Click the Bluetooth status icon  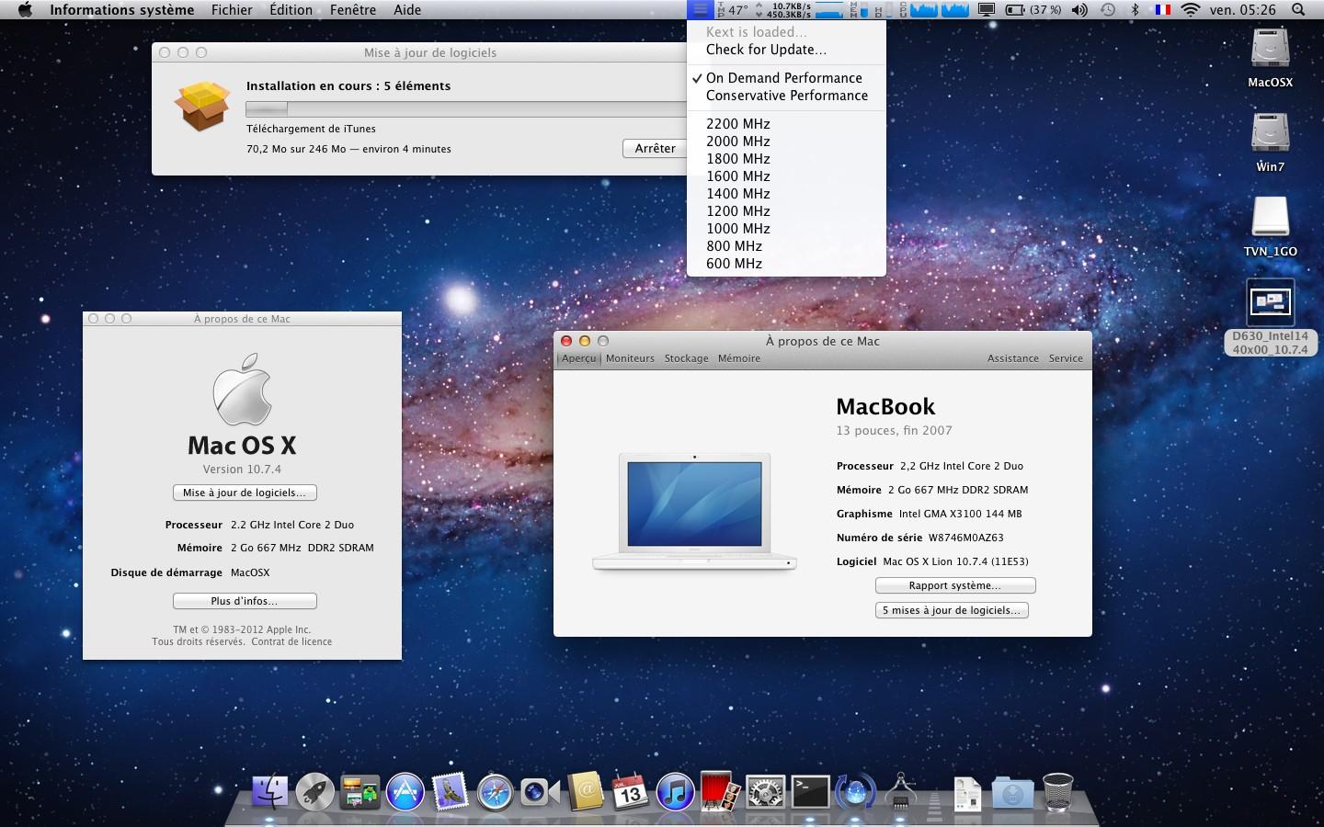coord(1135,10)
